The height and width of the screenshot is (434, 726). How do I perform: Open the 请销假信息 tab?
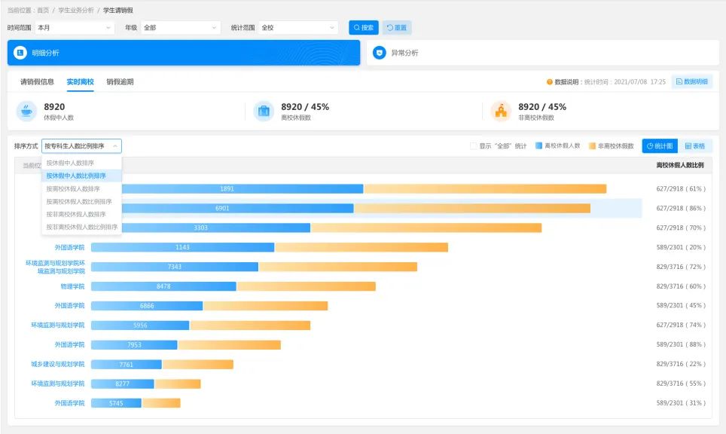point(37,81)
